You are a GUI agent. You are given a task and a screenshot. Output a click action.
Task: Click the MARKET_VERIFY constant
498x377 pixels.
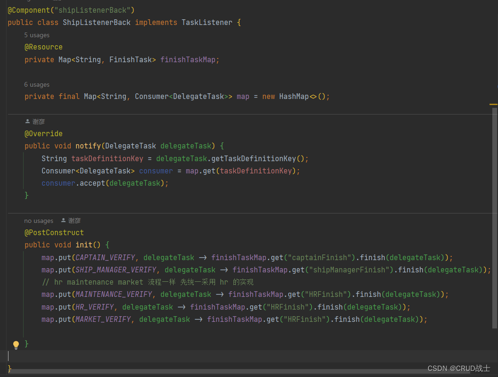[103, 319]
